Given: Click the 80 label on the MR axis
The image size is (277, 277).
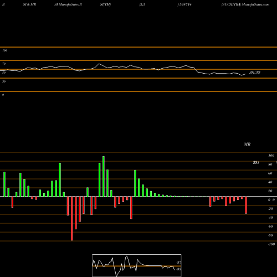Looking at the screenshot, I should [270, 165].
